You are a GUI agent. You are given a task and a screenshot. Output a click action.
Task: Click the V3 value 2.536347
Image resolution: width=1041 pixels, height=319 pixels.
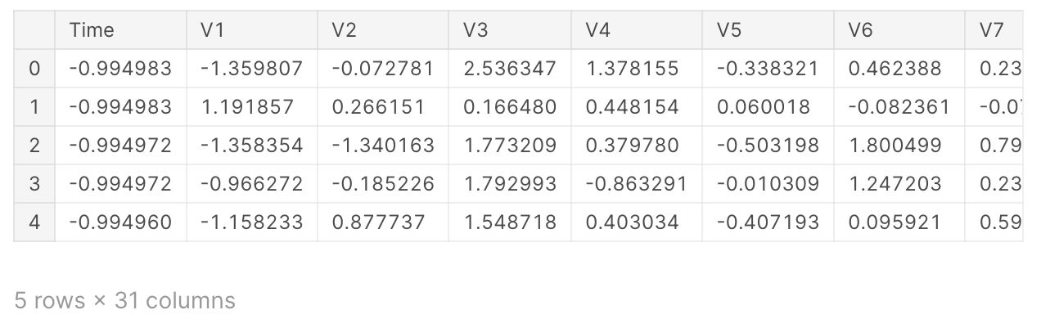509,69
